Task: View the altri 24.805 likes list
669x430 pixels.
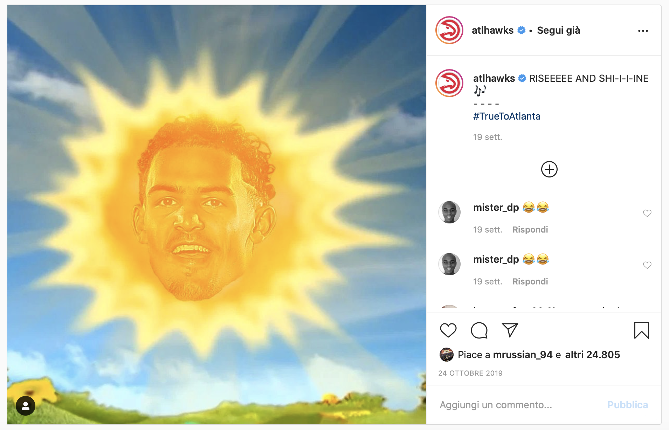Action: (592, 355)
